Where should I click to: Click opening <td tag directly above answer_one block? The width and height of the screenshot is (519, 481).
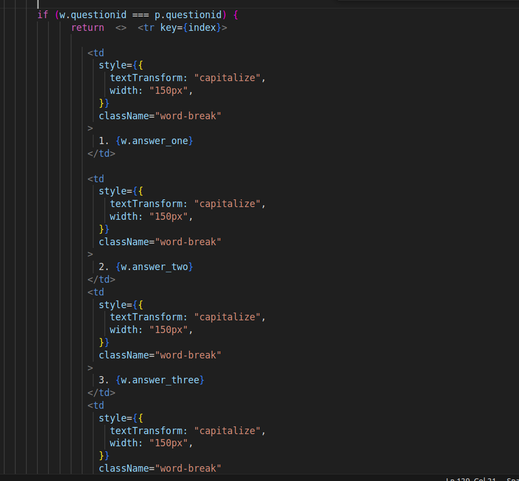click(96, 53)
